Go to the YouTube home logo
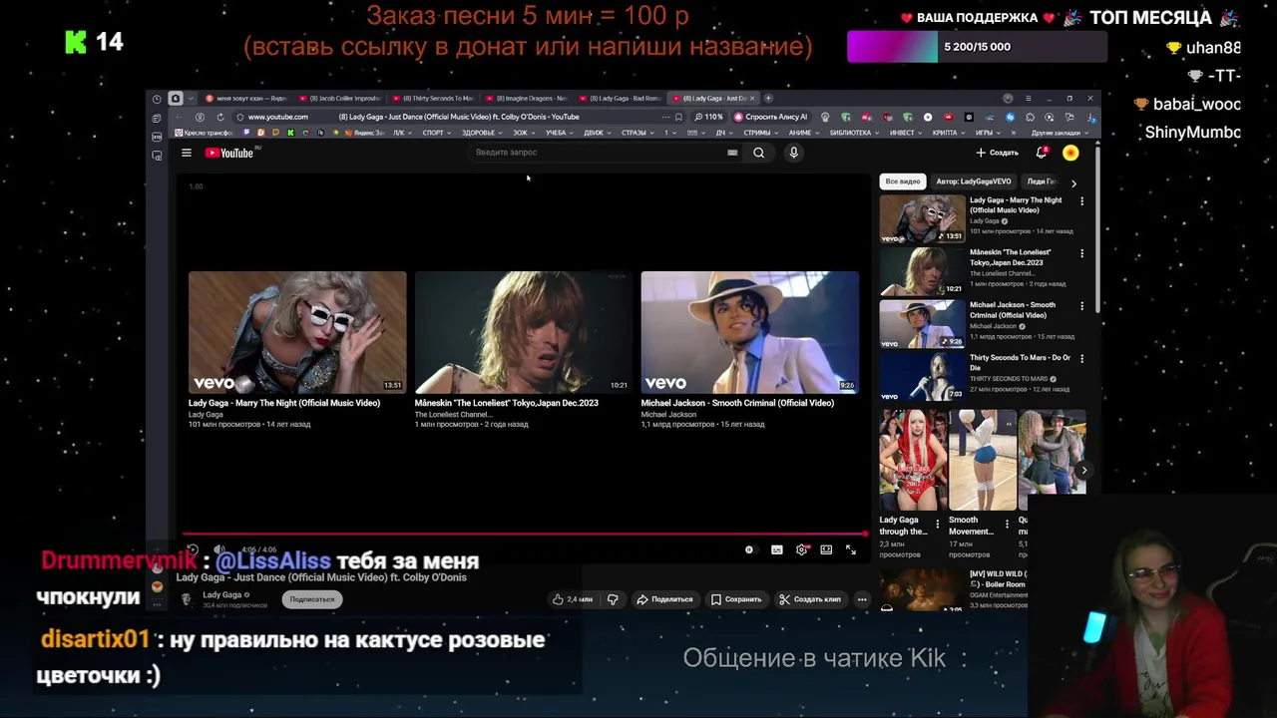Viewport: 1277px width, 718px height. click(231, 153)
